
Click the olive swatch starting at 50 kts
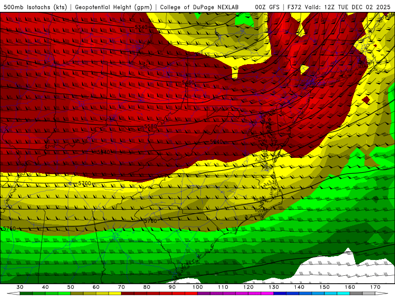pyautogui.click(x=77, y=294)
